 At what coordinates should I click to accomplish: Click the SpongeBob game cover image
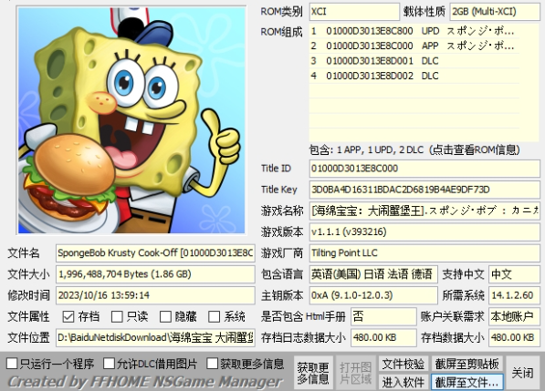[x=131, y=120]
